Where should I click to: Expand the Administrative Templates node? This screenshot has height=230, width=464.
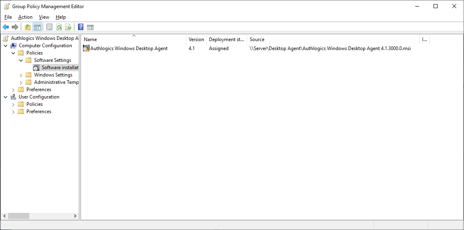[21, 82]
